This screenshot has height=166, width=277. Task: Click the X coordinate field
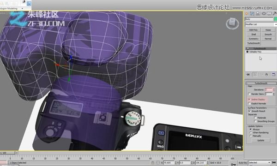[169, 163]
